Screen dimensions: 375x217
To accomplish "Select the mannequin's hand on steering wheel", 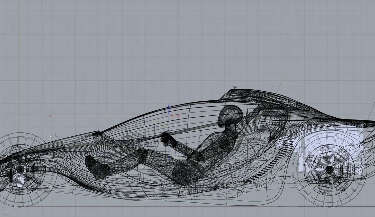I will click(x=168, y=139).
